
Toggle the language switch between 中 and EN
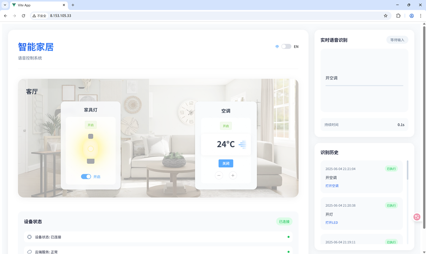[286, 46]
